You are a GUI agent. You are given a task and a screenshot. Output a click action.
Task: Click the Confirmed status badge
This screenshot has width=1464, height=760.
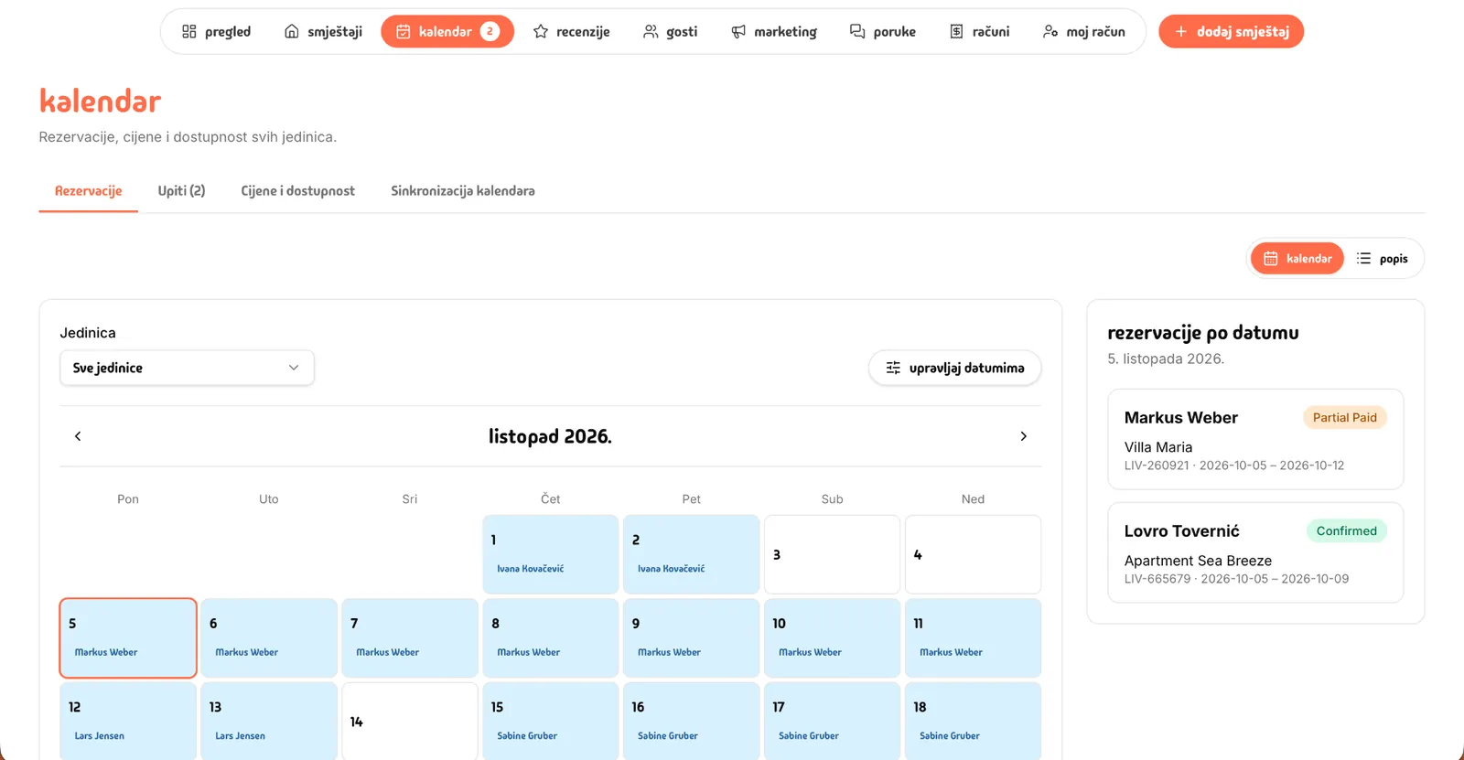[x=1346, y=530]
